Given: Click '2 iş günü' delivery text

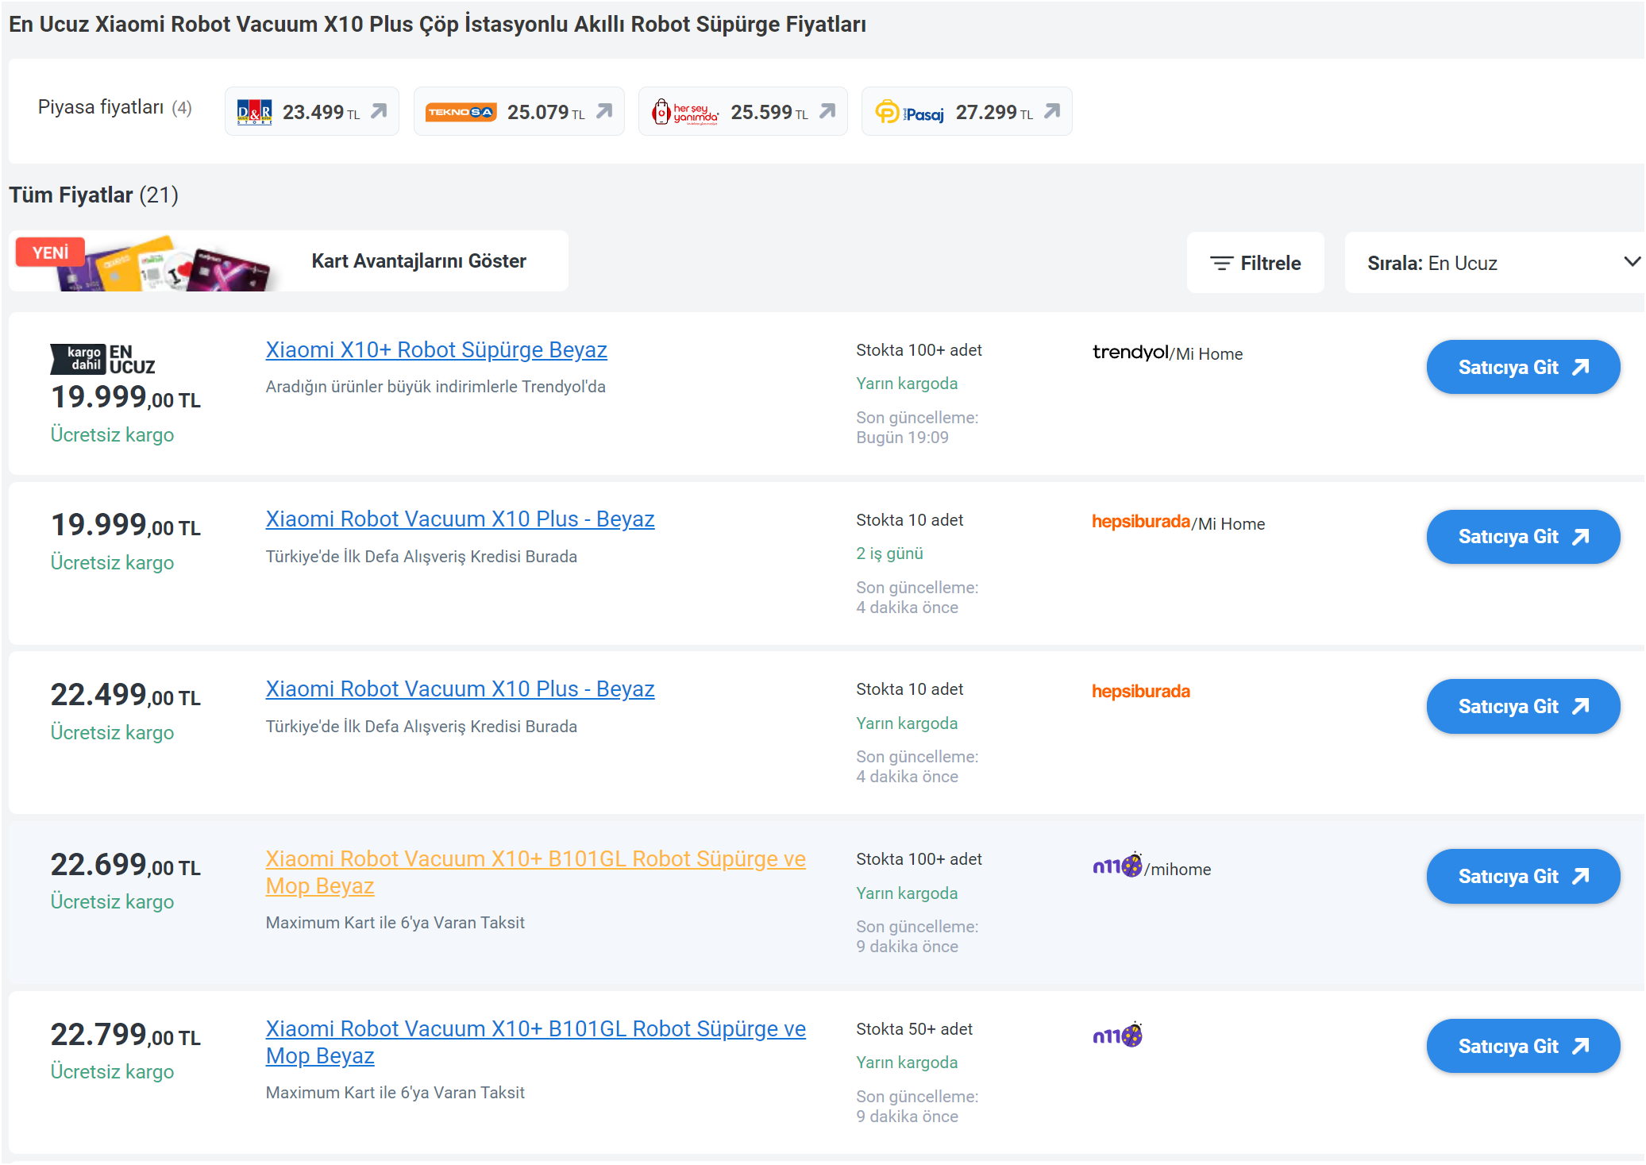Looking at the screenshot, I should coord(889,554).
